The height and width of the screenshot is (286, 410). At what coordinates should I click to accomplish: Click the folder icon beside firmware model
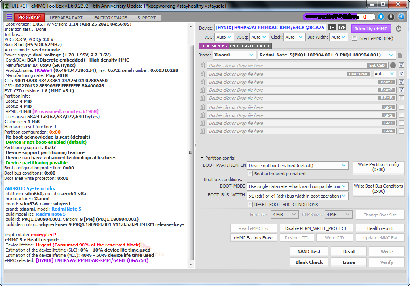(400, 55)
